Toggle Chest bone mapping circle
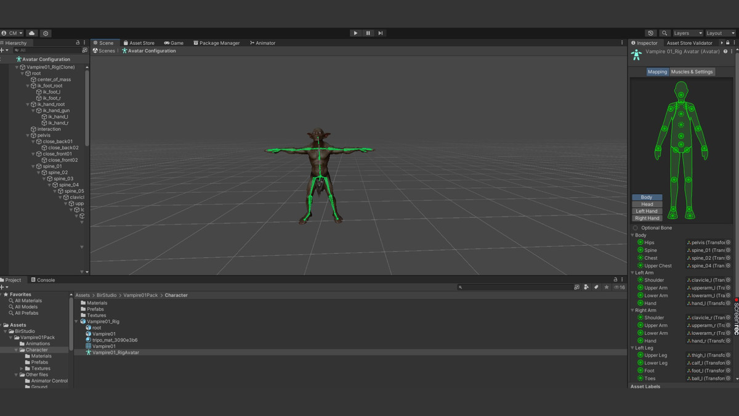 click(x=640, y=258)
